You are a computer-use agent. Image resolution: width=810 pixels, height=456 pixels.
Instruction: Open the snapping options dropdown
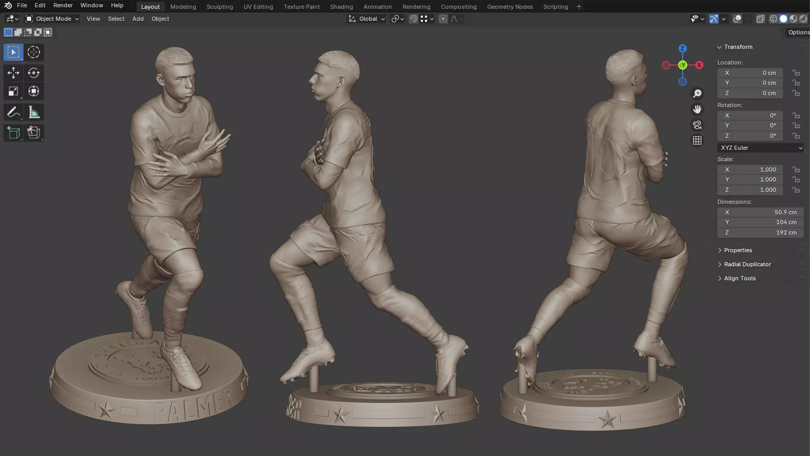[x=427, y=19]
